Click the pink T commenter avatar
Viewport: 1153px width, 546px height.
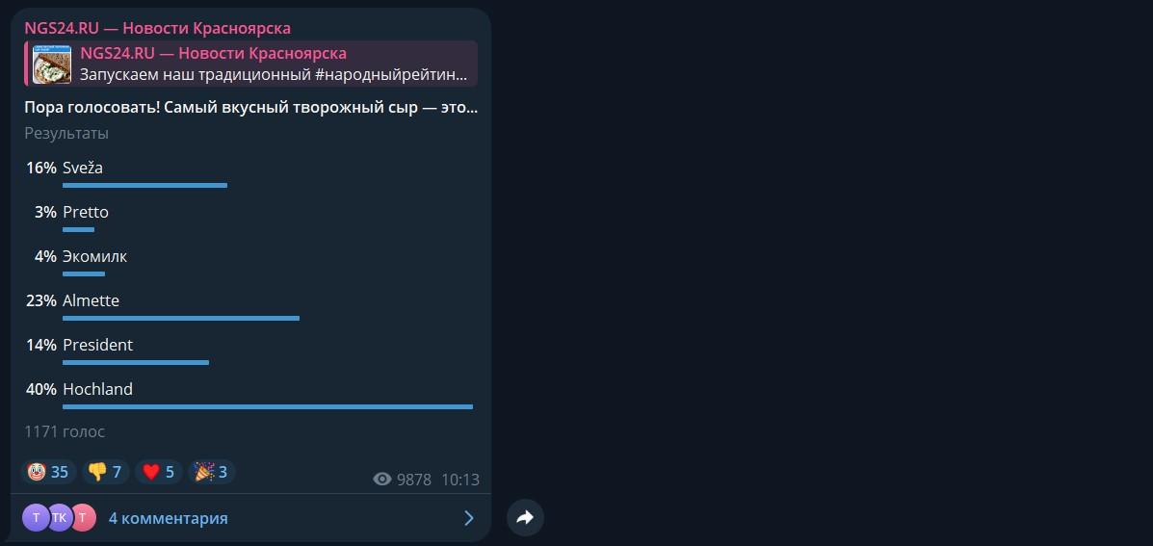[x=83, y=518]
